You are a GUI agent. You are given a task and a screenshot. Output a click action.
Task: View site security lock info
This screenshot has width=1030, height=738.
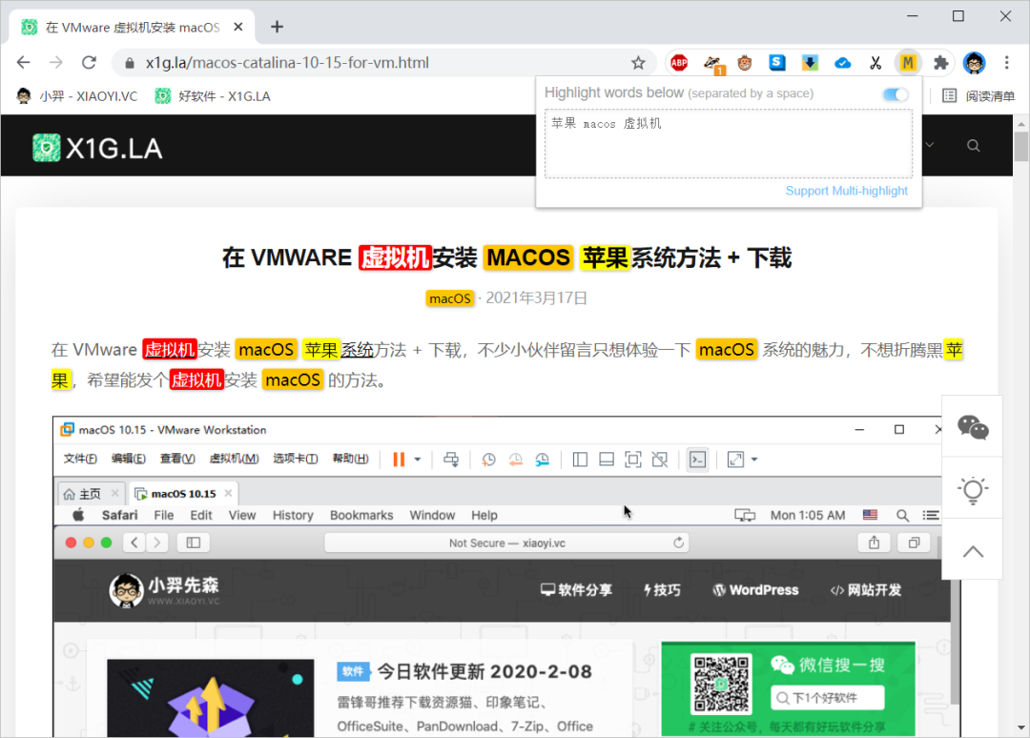130,63
